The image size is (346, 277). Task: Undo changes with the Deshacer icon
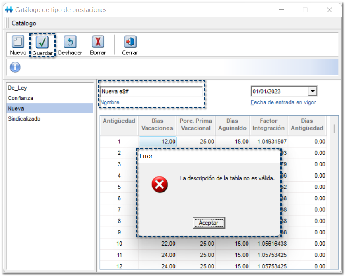(x=70, y=42)
